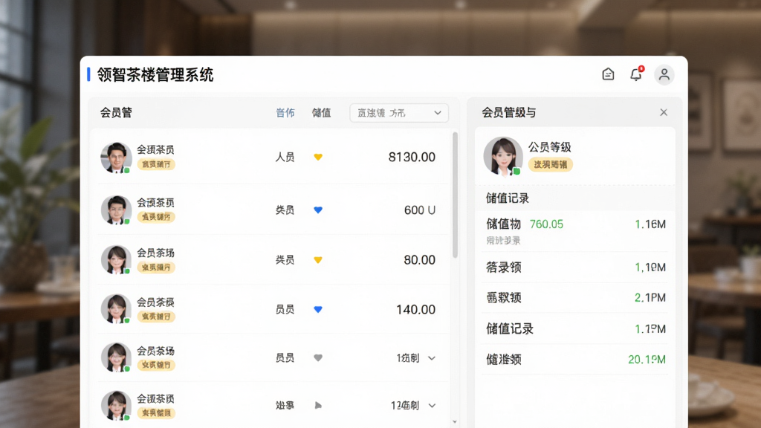Click the green 760.05 value
The image size is (761, 428).
[x=546, y=224]
